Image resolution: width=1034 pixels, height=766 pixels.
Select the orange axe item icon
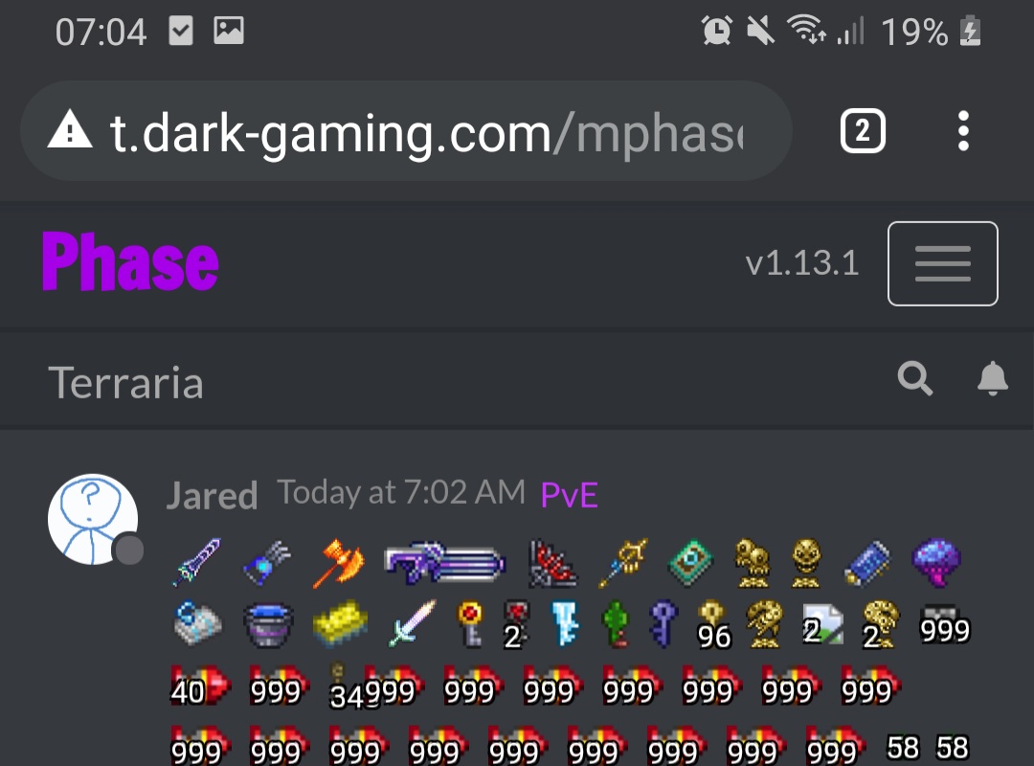pyautogui.click(x=338, y=563)
